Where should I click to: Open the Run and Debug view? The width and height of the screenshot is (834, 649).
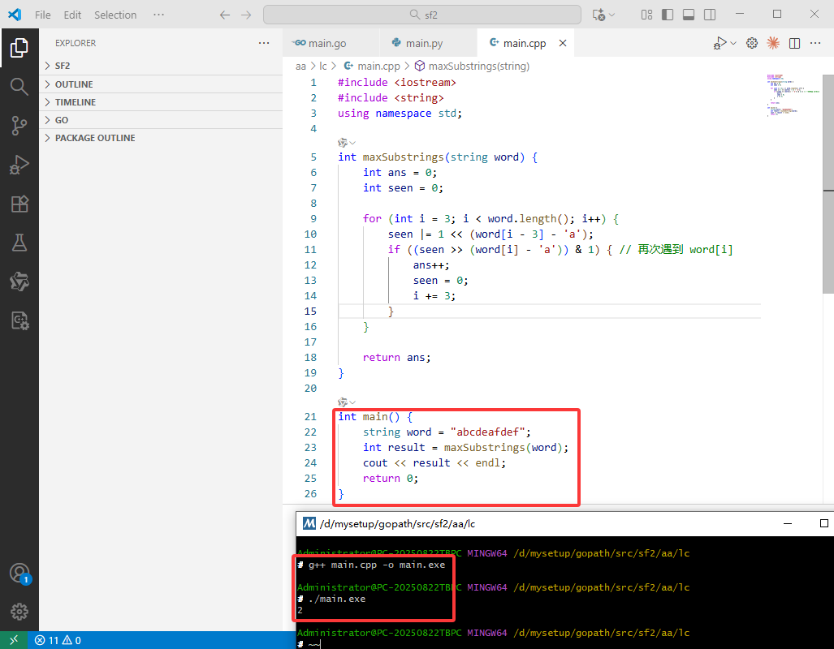point(19,165)
